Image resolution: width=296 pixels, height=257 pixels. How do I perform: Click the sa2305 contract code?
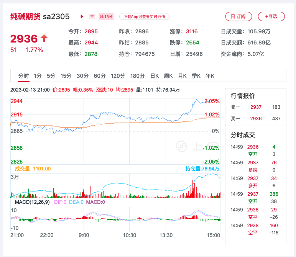click(x=56, y=16)
